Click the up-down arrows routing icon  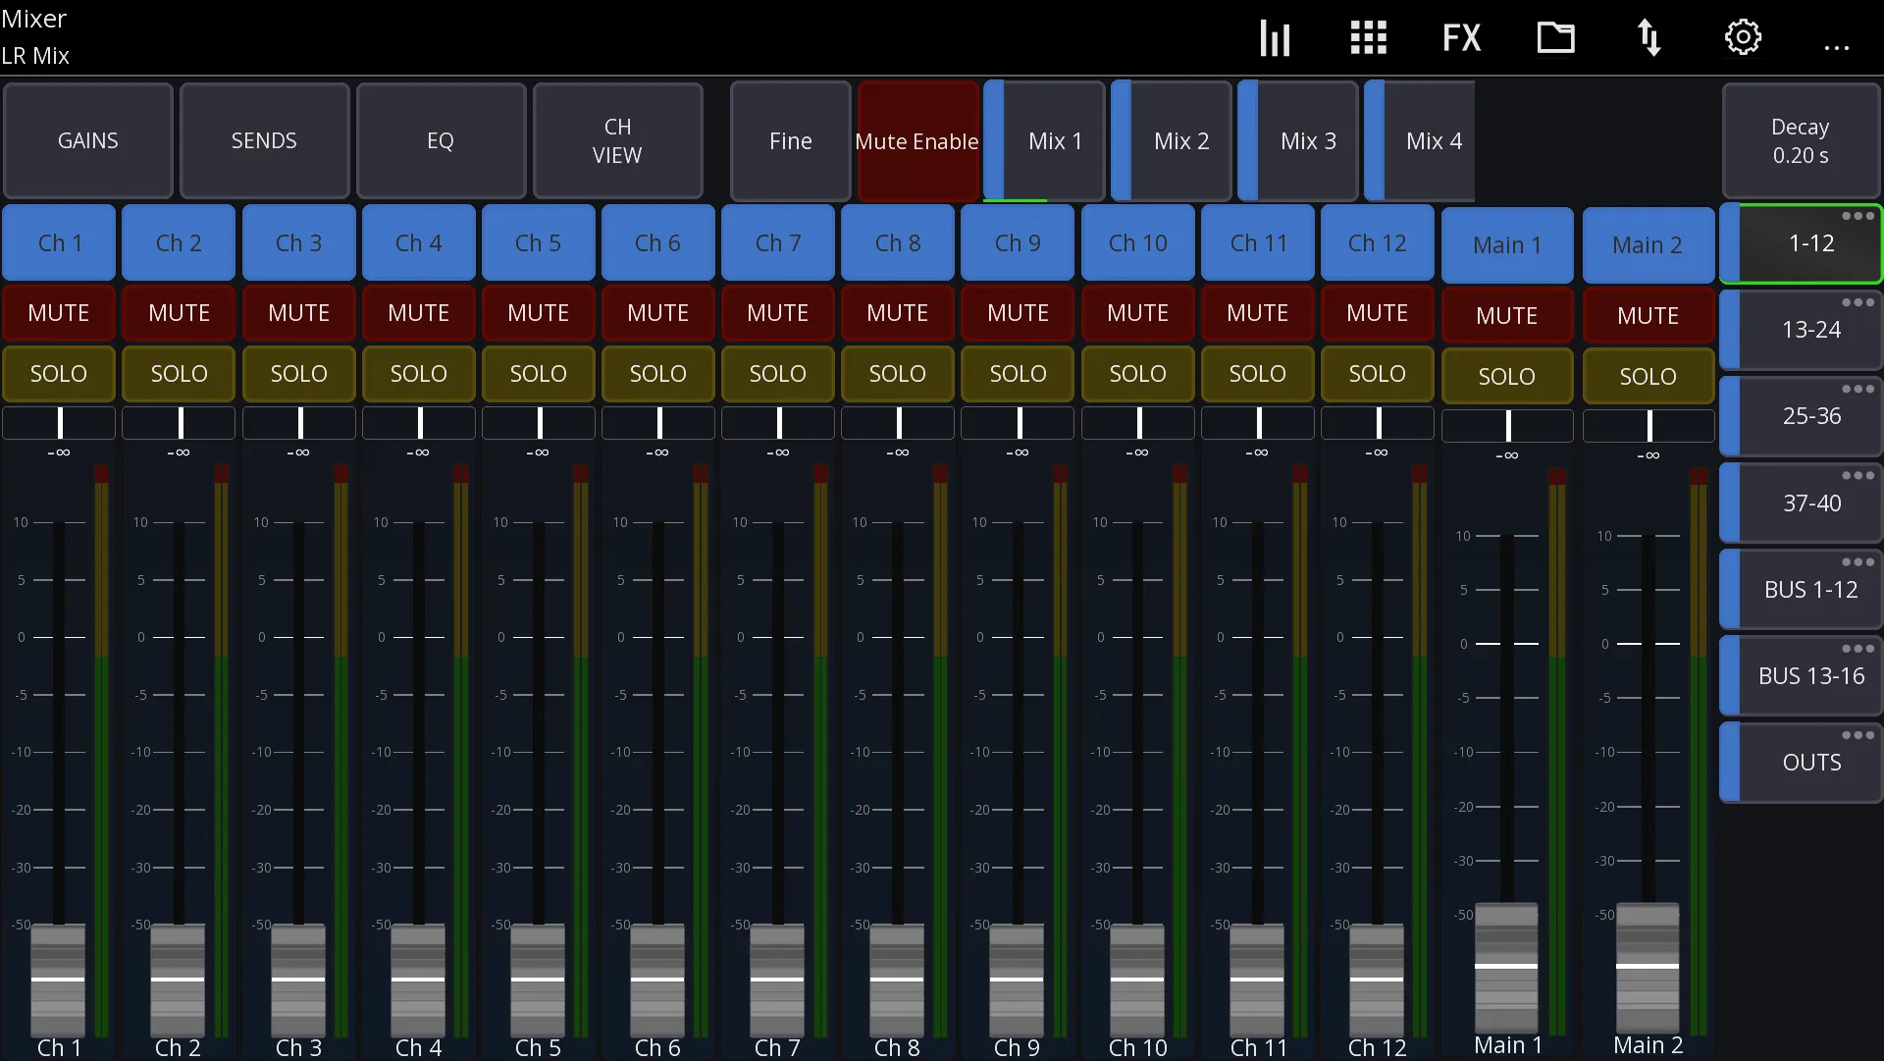click(x=1648, y=38)
